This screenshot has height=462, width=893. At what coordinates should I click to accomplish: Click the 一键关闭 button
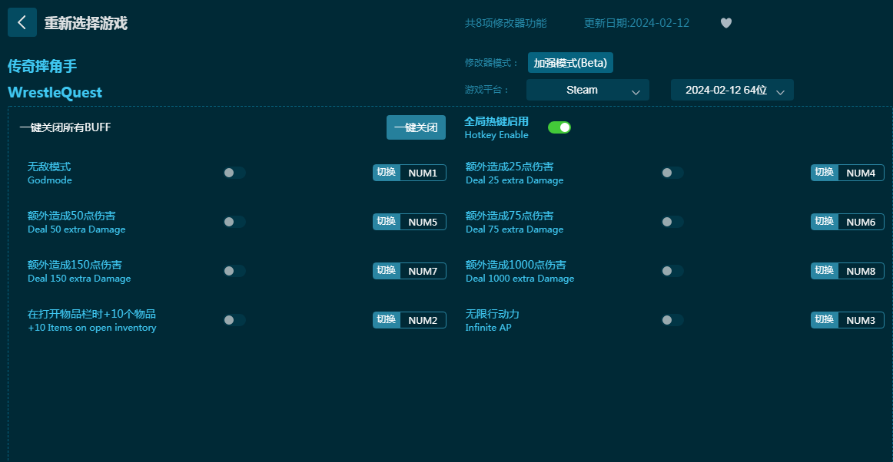pos(417,127)
